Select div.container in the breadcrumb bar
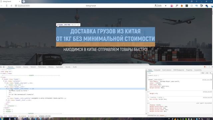 click(x=22, y=116)
